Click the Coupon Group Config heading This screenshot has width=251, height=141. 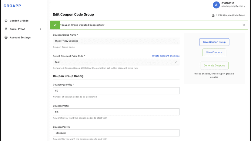(x=68, y=76)
